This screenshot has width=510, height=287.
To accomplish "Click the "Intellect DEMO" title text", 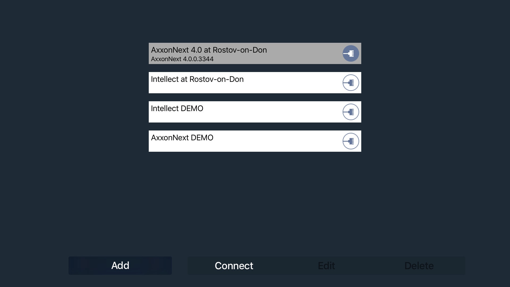I will click(177, 108).
